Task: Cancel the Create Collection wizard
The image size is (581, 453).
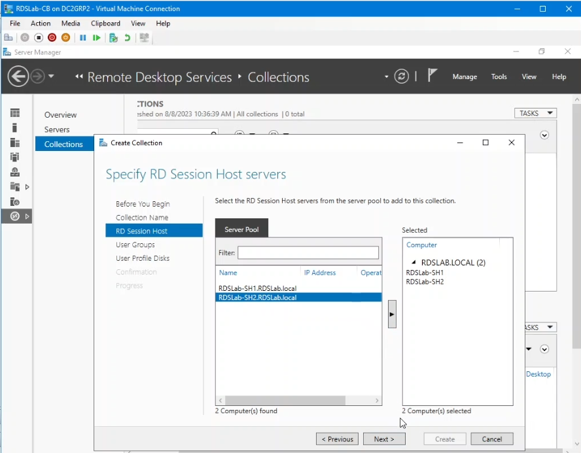Action: (492, 439)
